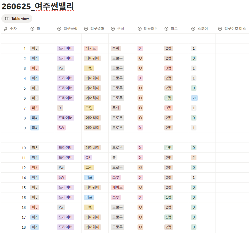The image size is (249, 233).
Task: Select the 파4 tag in row 2
Action: point(35,58)
